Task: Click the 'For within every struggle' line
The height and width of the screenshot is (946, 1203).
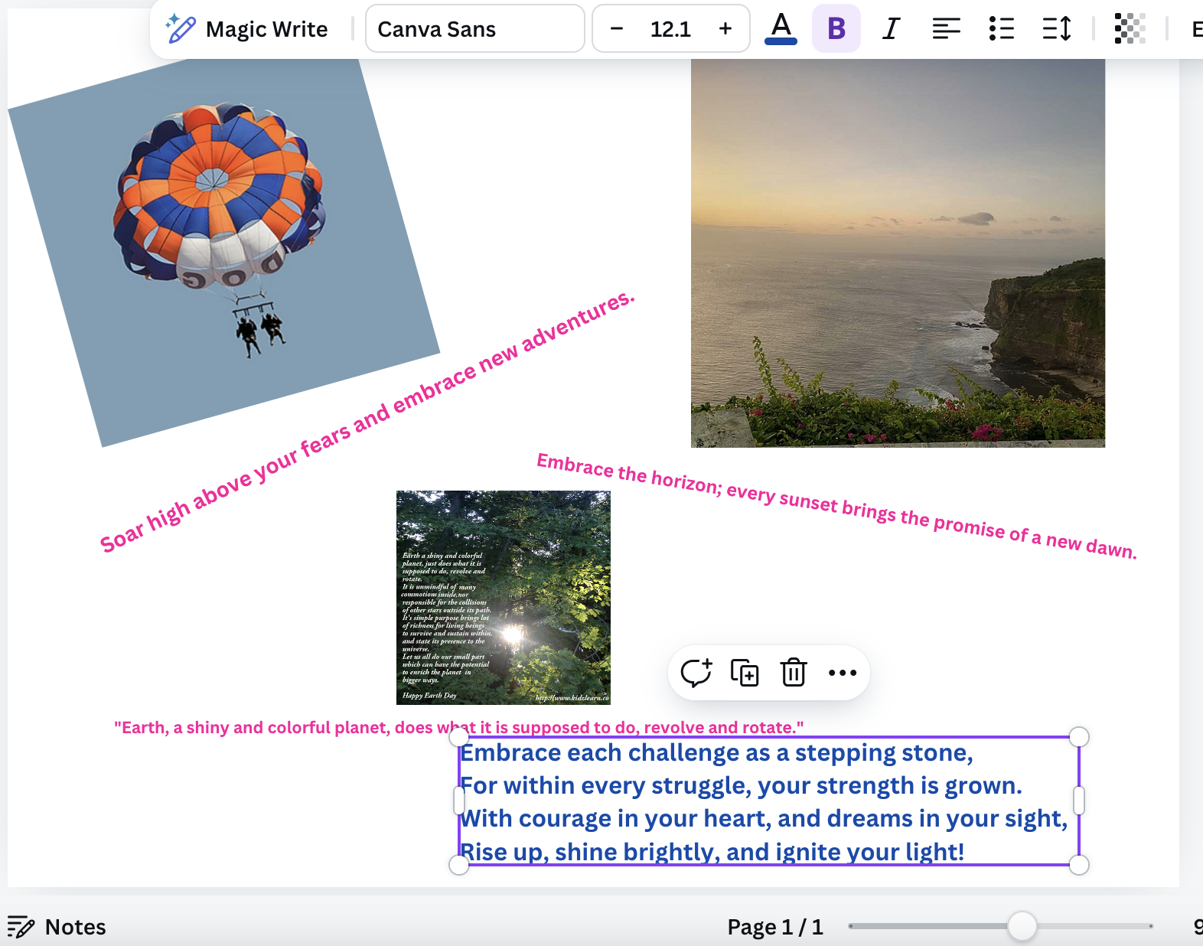Action: pyautogui.click(x=742, y=786)
